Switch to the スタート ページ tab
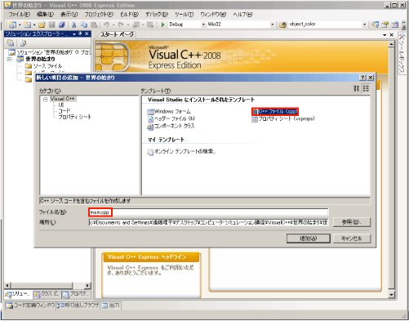Screen dimensions: 409x321 (x=118, y=34)
